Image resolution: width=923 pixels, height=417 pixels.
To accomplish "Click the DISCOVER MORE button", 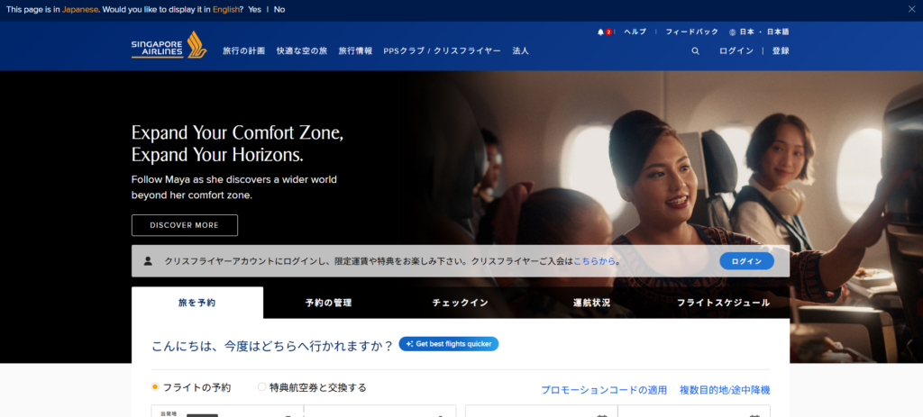I will click(184, 225).
